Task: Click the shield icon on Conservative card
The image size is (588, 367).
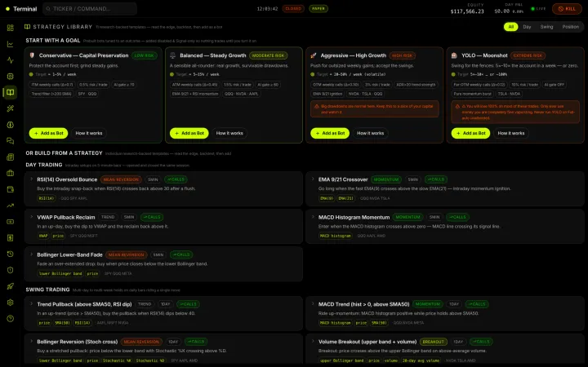Action: tap(32, 55)
